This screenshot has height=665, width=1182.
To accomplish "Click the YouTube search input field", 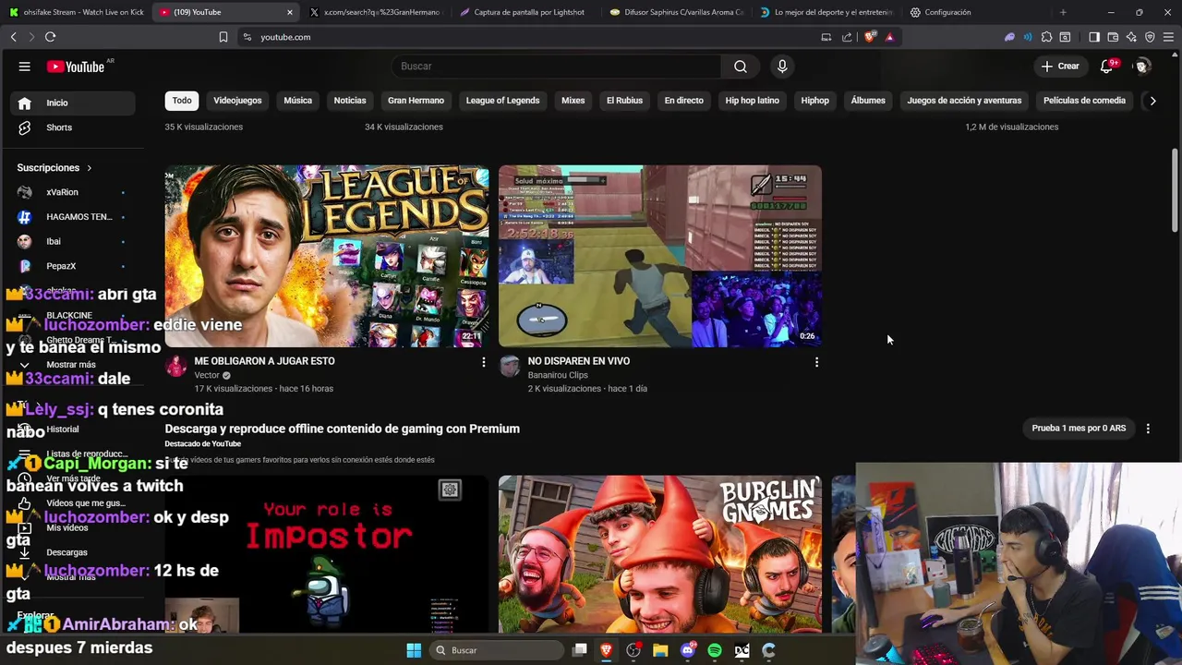I will 557,66.
